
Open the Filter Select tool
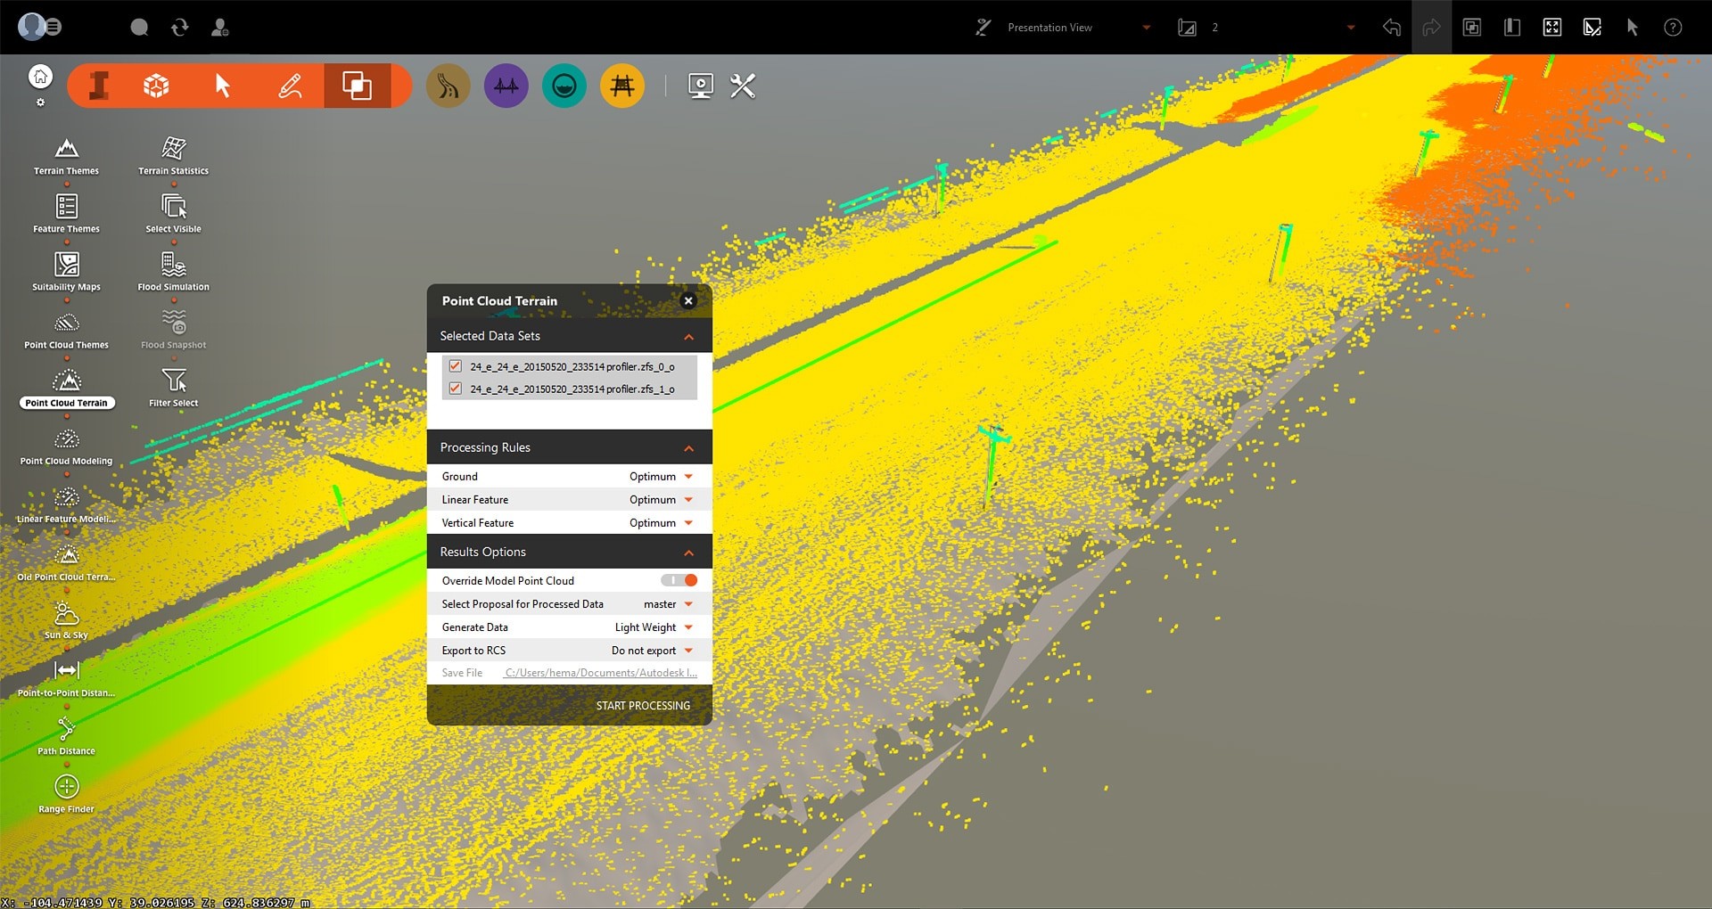pos(173,388)
